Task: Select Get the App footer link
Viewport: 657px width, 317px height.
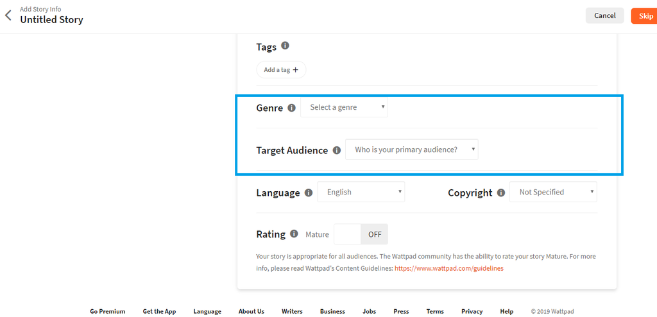Action: [159, 311]
